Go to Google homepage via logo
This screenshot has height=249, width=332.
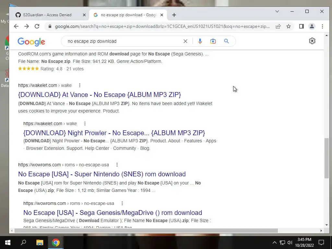pyautogui.click(x=31, y=42)
